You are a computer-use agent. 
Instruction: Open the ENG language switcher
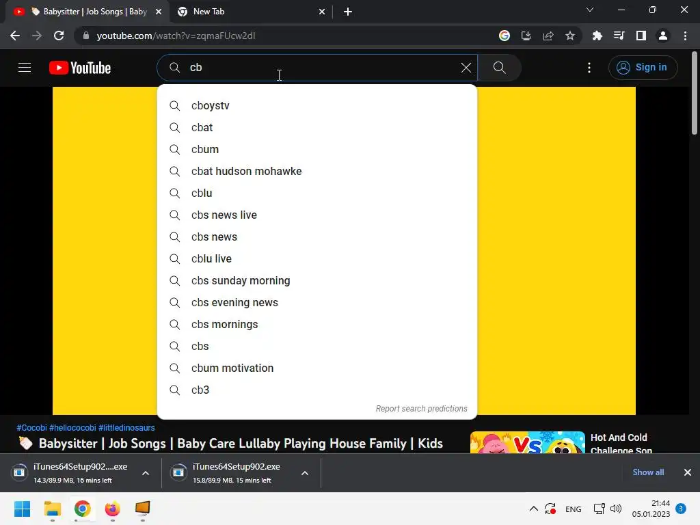[574, 509]
